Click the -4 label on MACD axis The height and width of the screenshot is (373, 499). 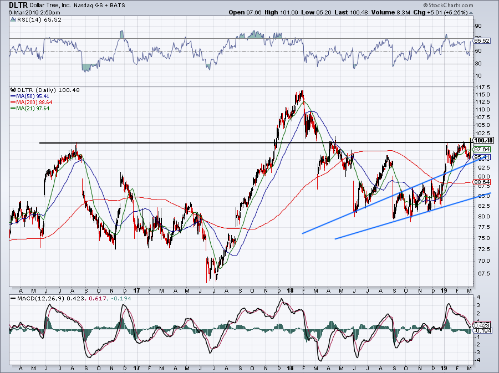pyautogui.click(x=477, y=360)
